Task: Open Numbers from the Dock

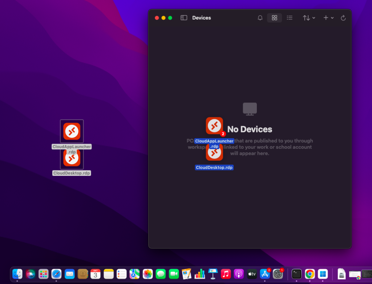Action: coord(200,274)
